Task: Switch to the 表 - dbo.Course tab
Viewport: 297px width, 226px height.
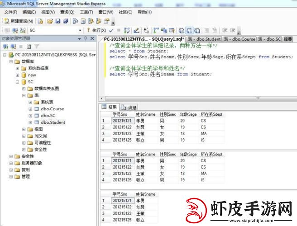Action: (240, 39)
